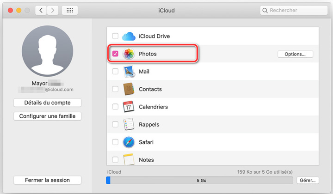Enable the Mail checkbox

[115, 72]
